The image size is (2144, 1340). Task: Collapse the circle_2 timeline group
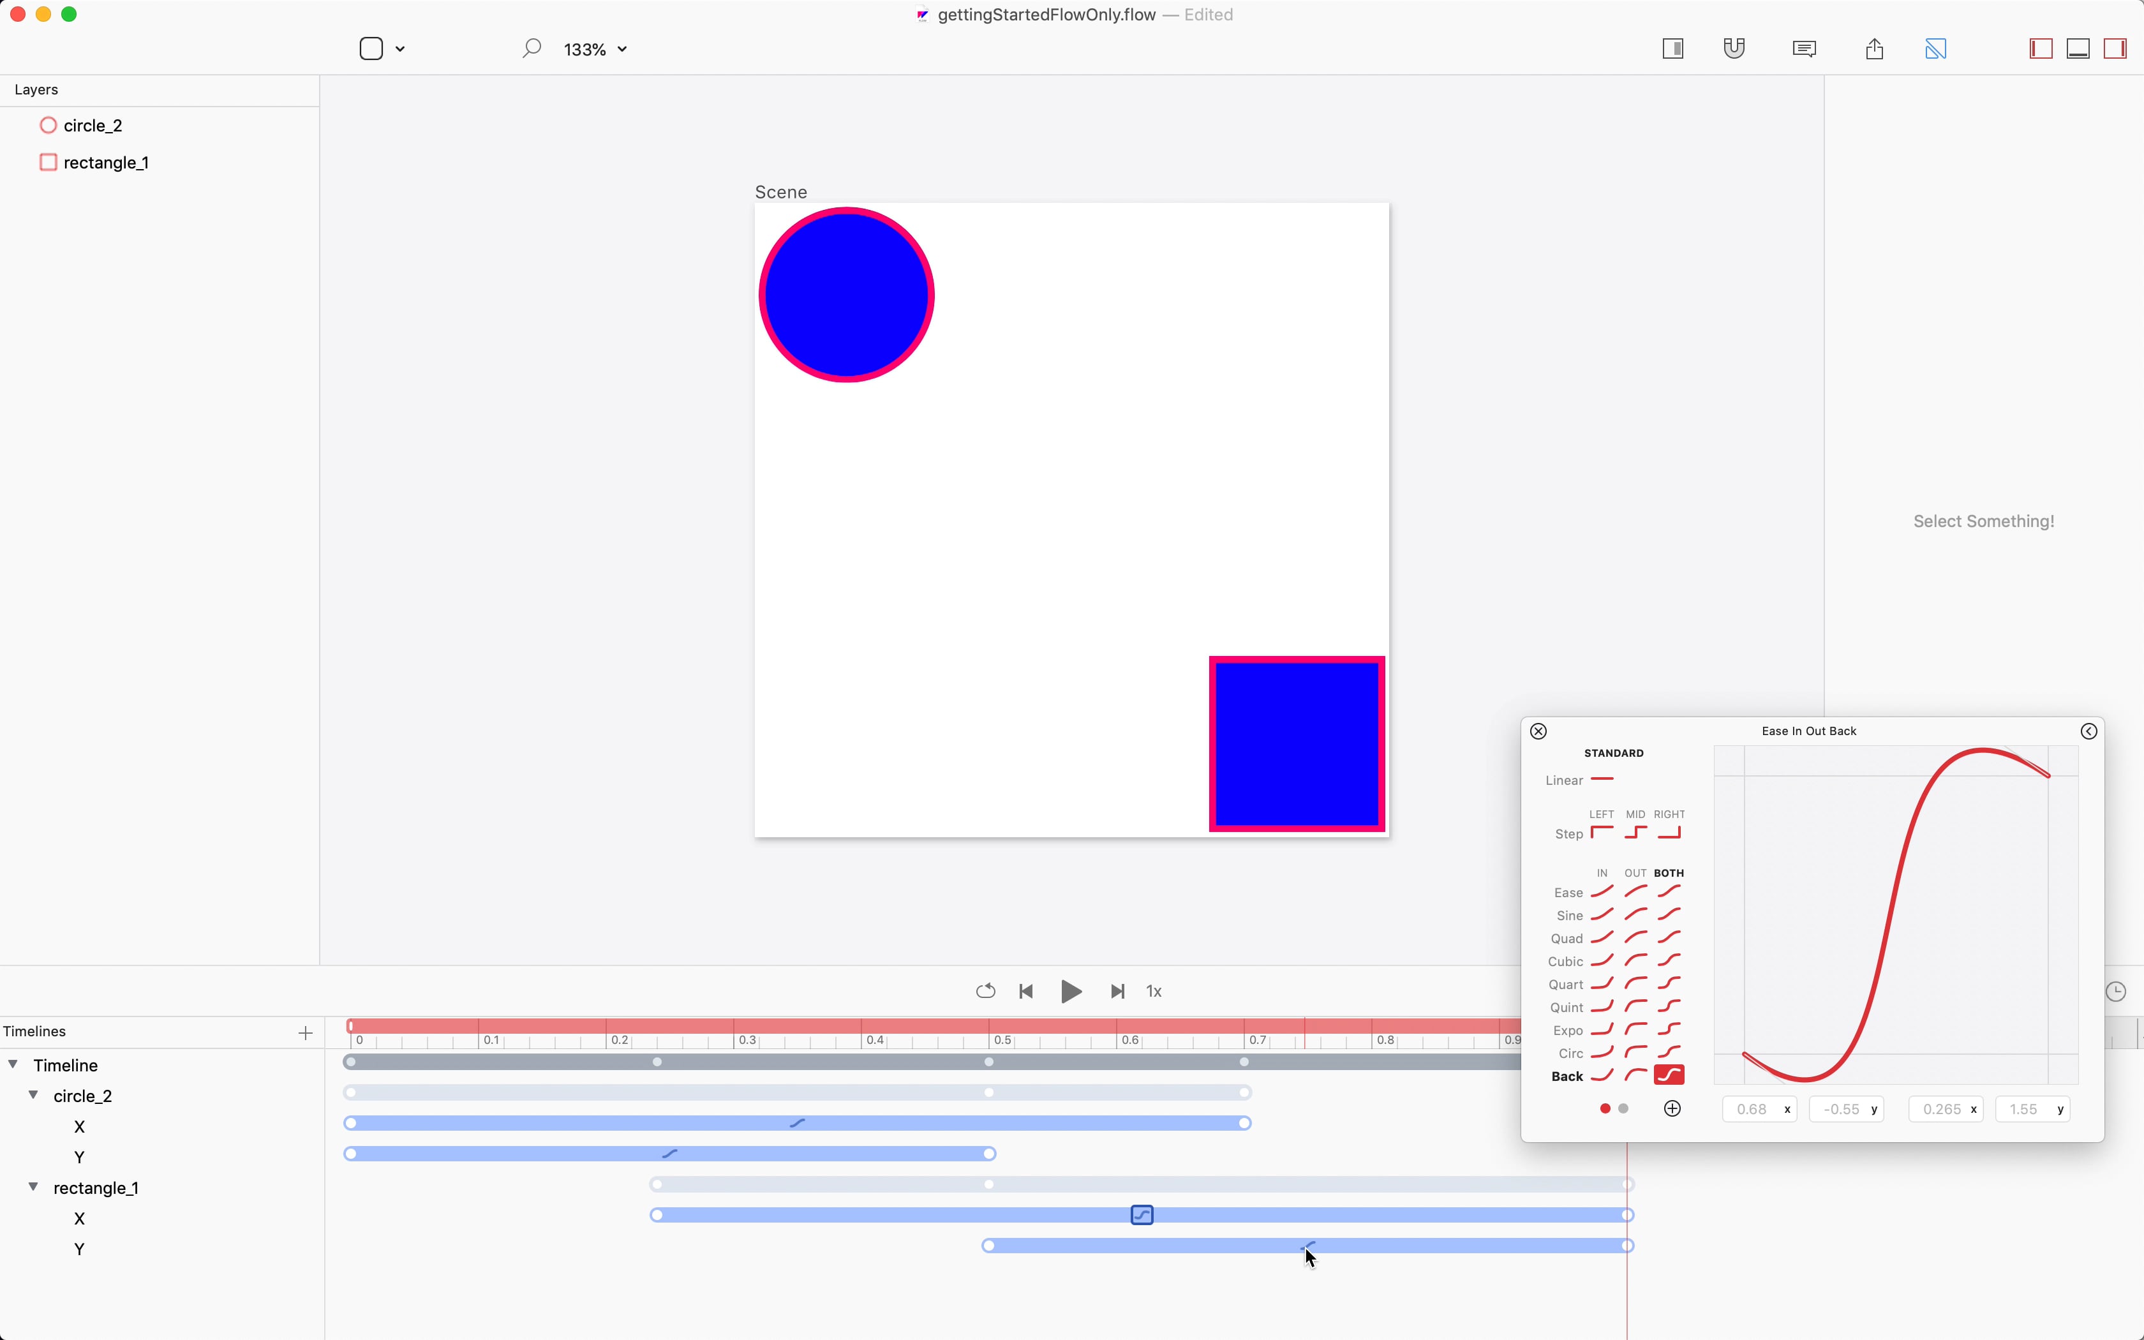click(x=34, y=1096)
